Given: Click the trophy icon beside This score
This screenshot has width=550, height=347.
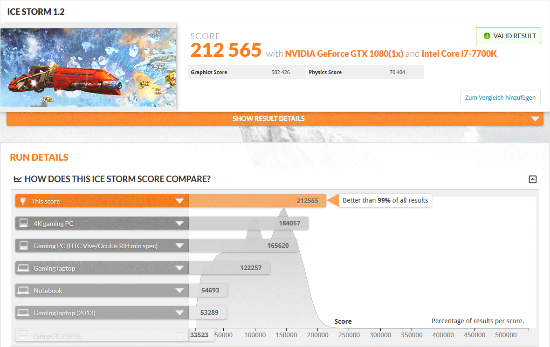Looking at the screenshot, I should 23,201.
